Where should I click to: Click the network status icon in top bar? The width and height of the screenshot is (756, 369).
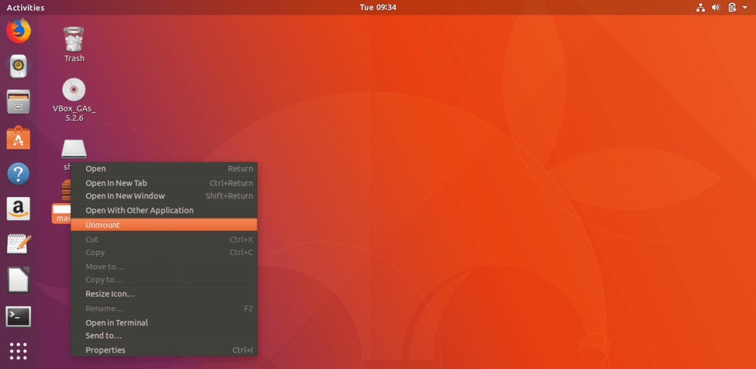700,7
